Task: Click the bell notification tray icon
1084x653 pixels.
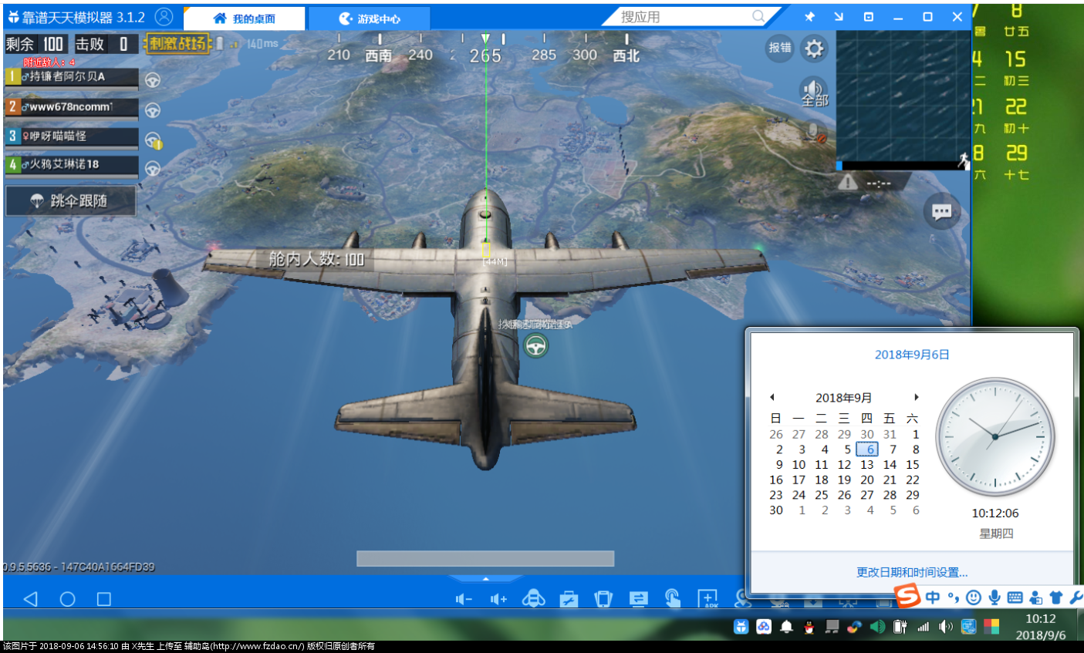Action: tap(786, 627)
